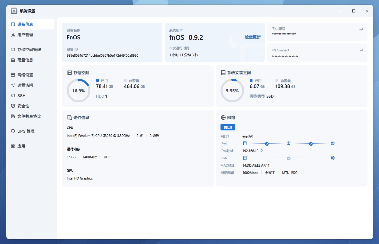Click the blue 已用 swatch under 系统安装空间
The image size is (379, 244).
[x=251, y=80]
